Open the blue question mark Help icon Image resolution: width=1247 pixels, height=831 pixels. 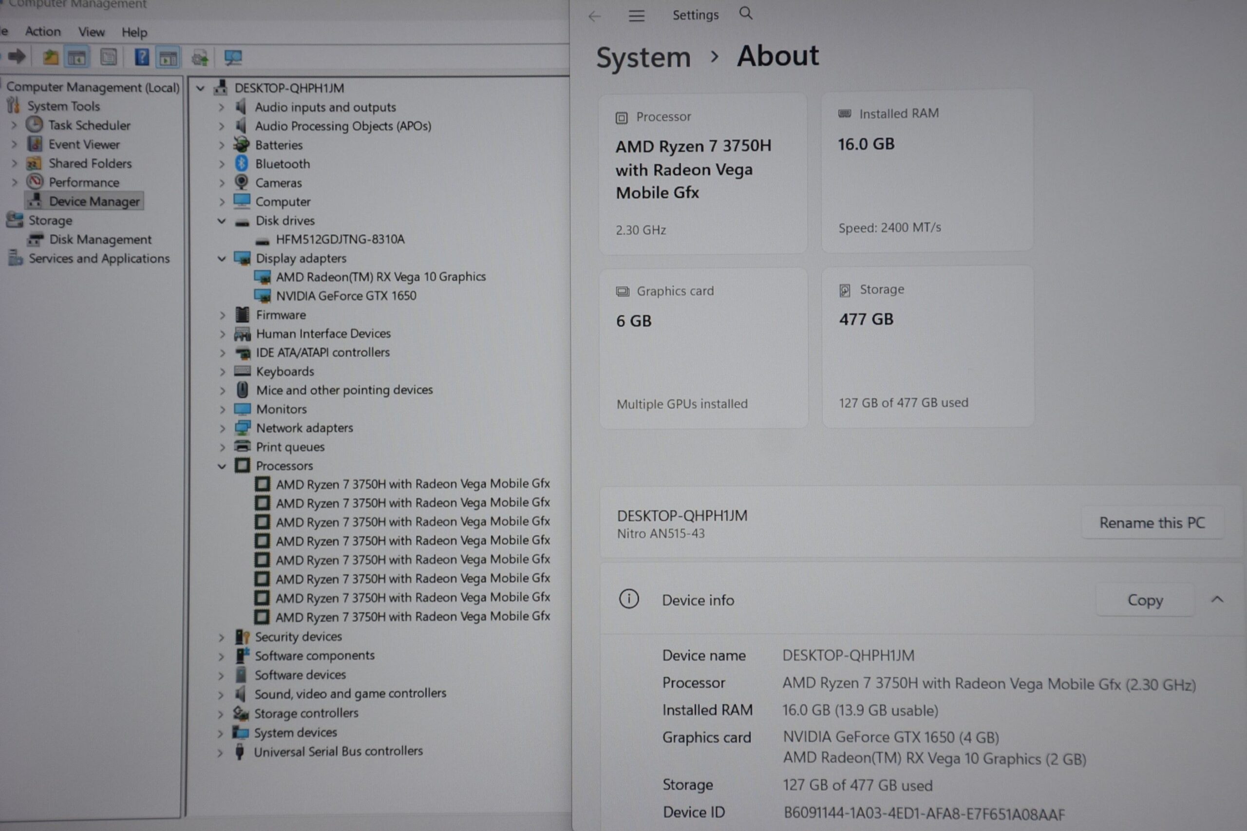click(x=141, y=57)
